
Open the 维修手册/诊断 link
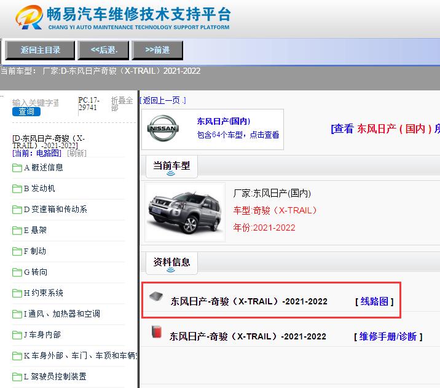[x=388, y=336]
